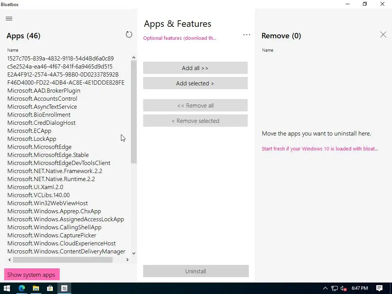Click the Bloatbox taskbar icon
This screenshot has height=294, width=392.
(x=64, y=288)
